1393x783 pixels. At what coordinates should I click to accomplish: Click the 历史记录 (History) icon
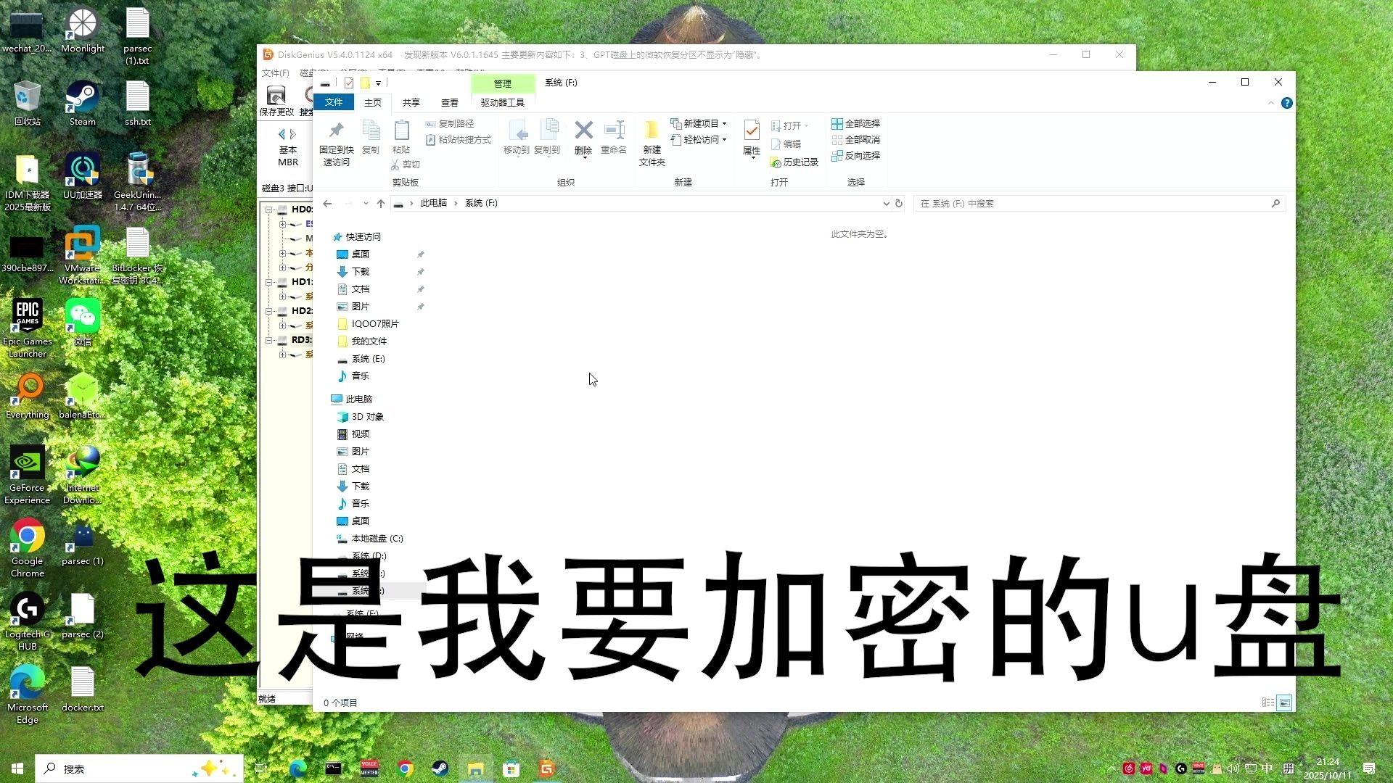point(796,162)
